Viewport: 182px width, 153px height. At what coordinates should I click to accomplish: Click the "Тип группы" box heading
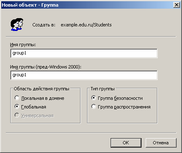click(103, 89)
